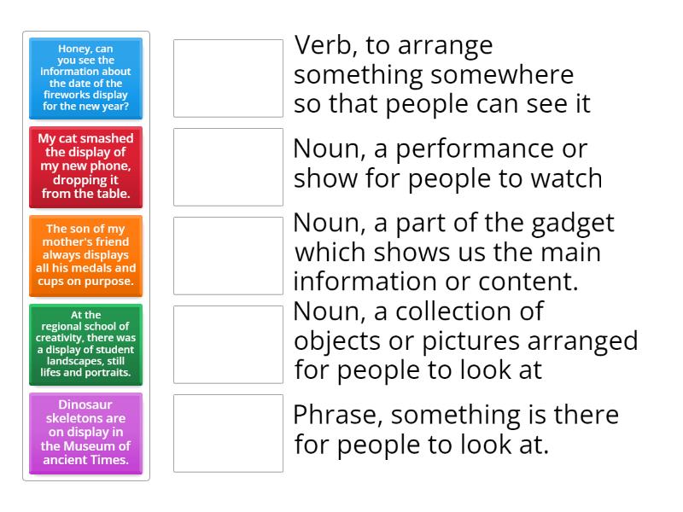Viewport: 683px width, 512px height.
Task: Select the red card about the smashed phone display
Action: pos(85,167)
